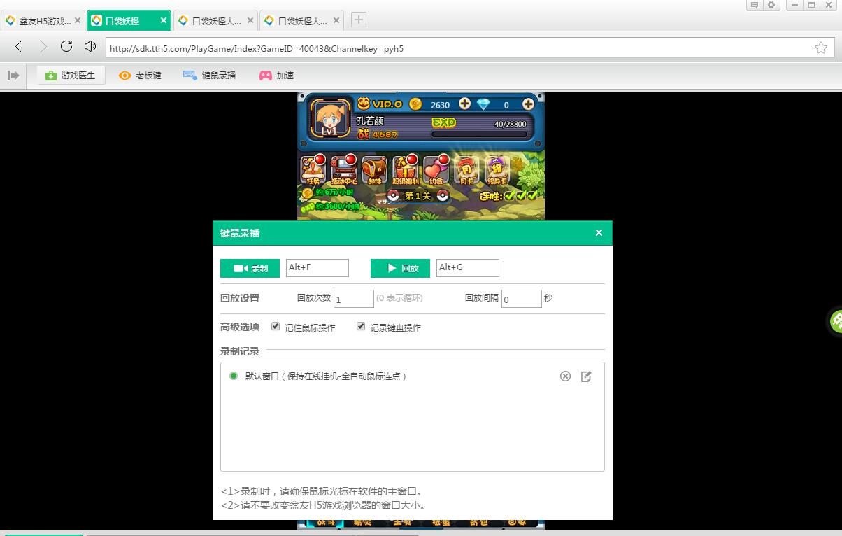Click the 回放 playback button
Screen dimensions: 842x536
[399, 267]
